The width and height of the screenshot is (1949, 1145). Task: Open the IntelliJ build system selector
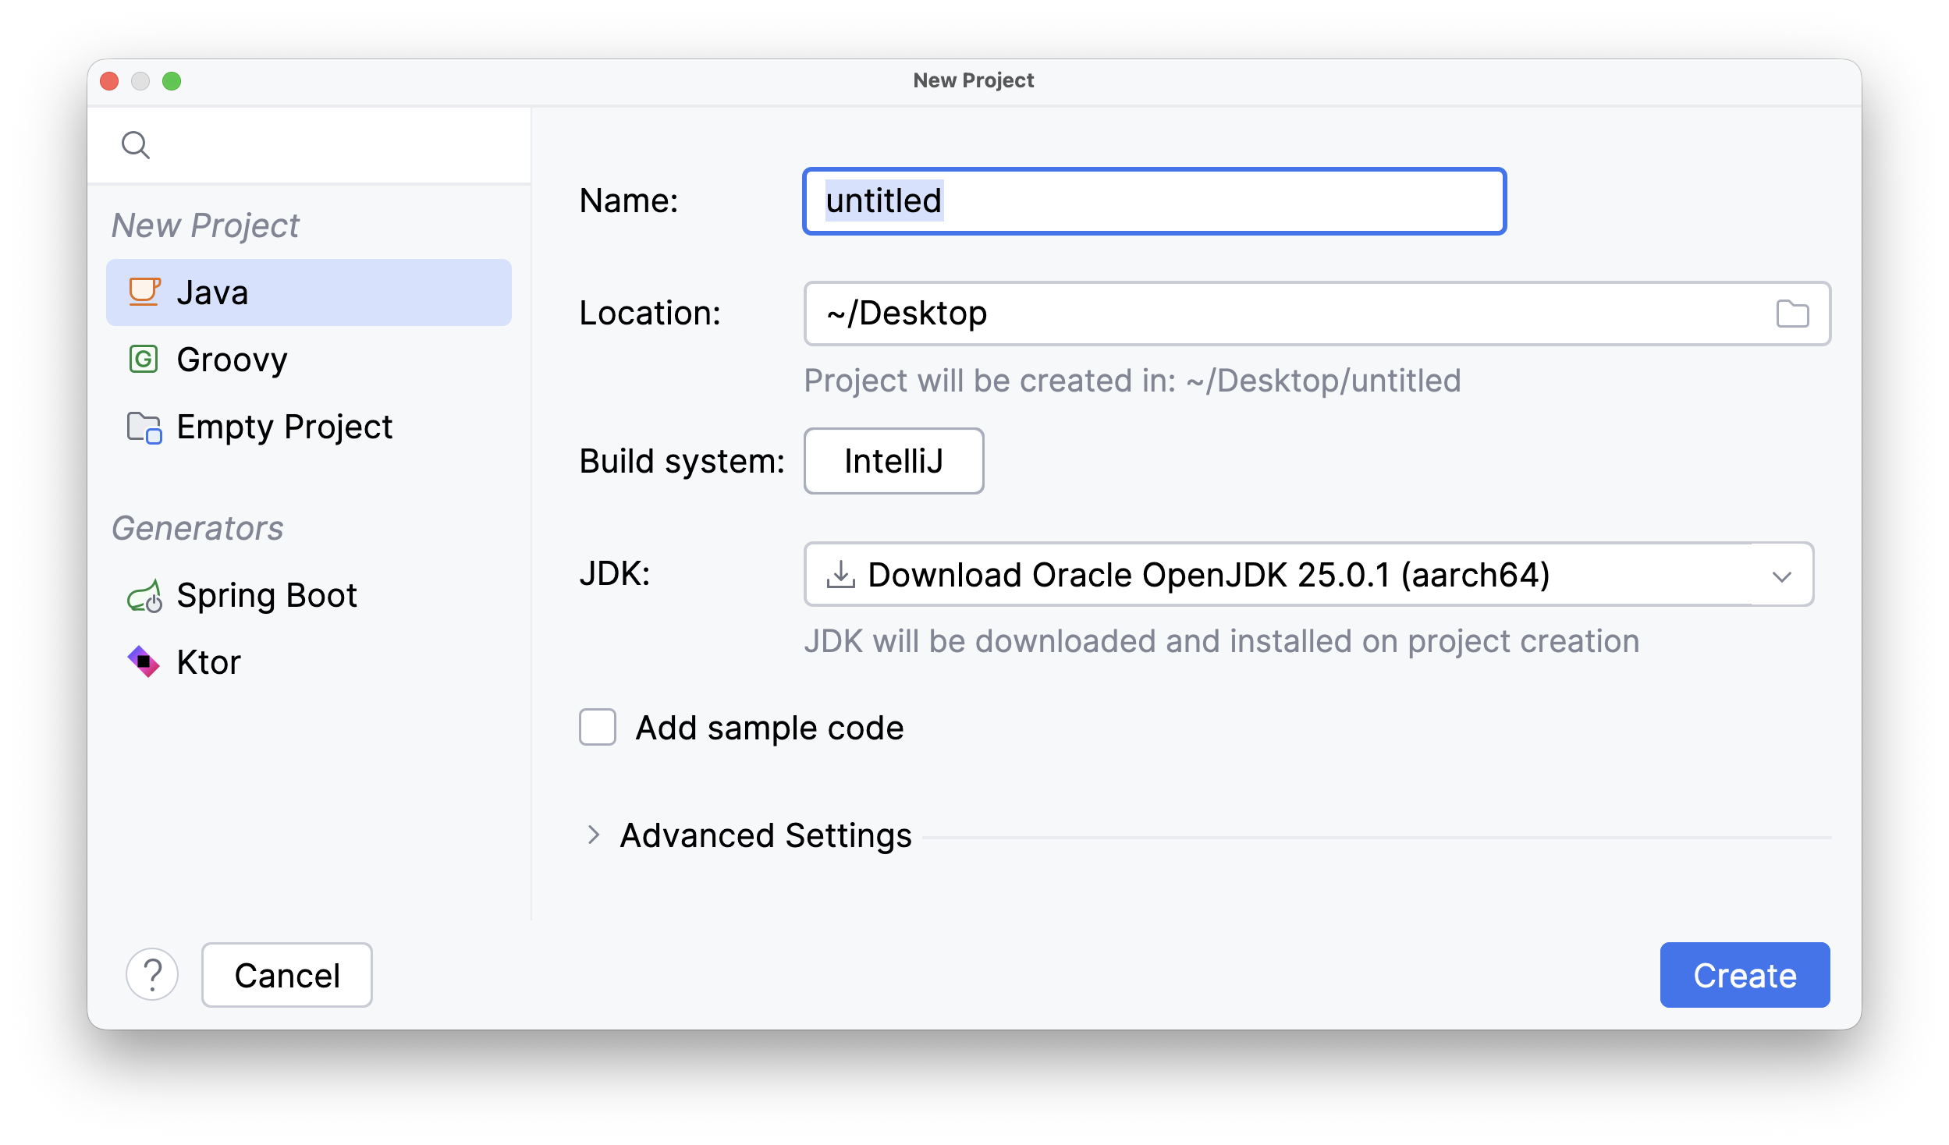894,461
